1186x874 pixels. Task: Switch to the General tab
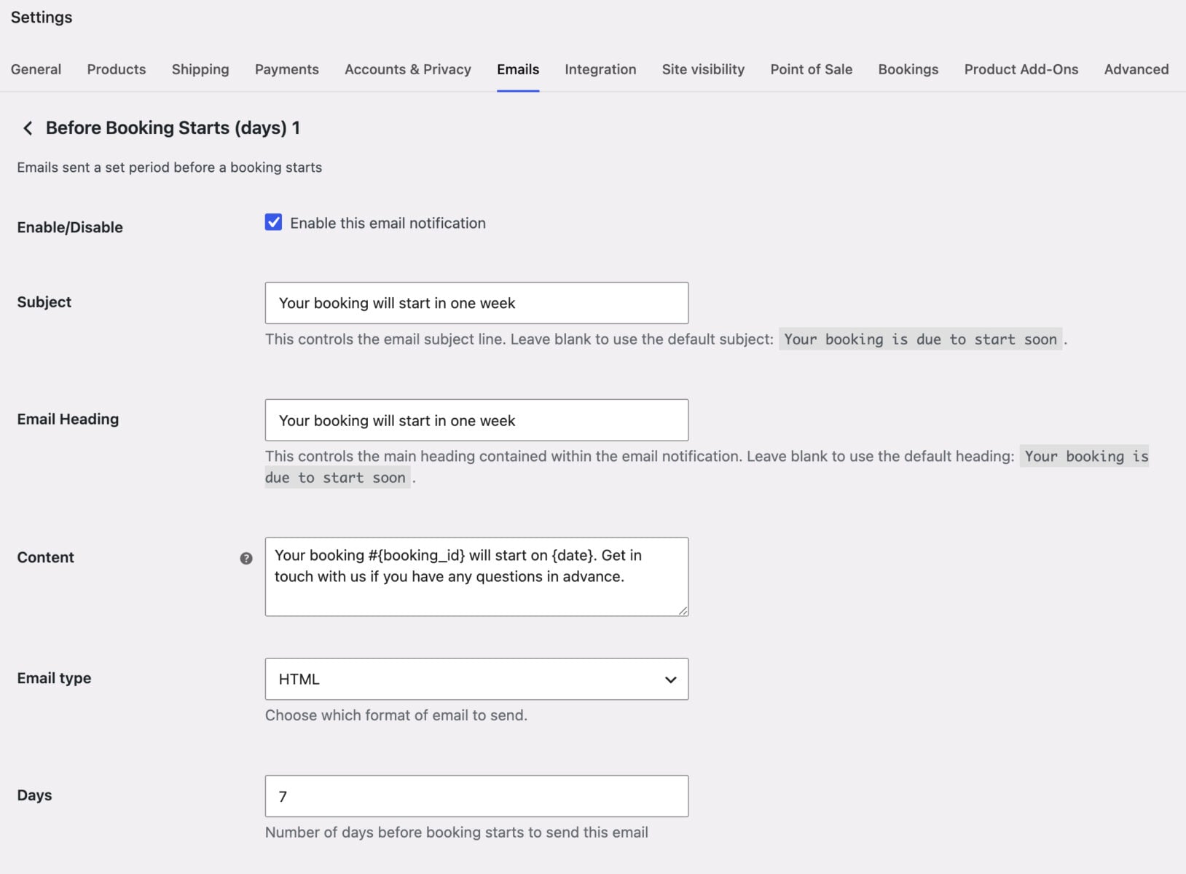(x=36, y=69)
